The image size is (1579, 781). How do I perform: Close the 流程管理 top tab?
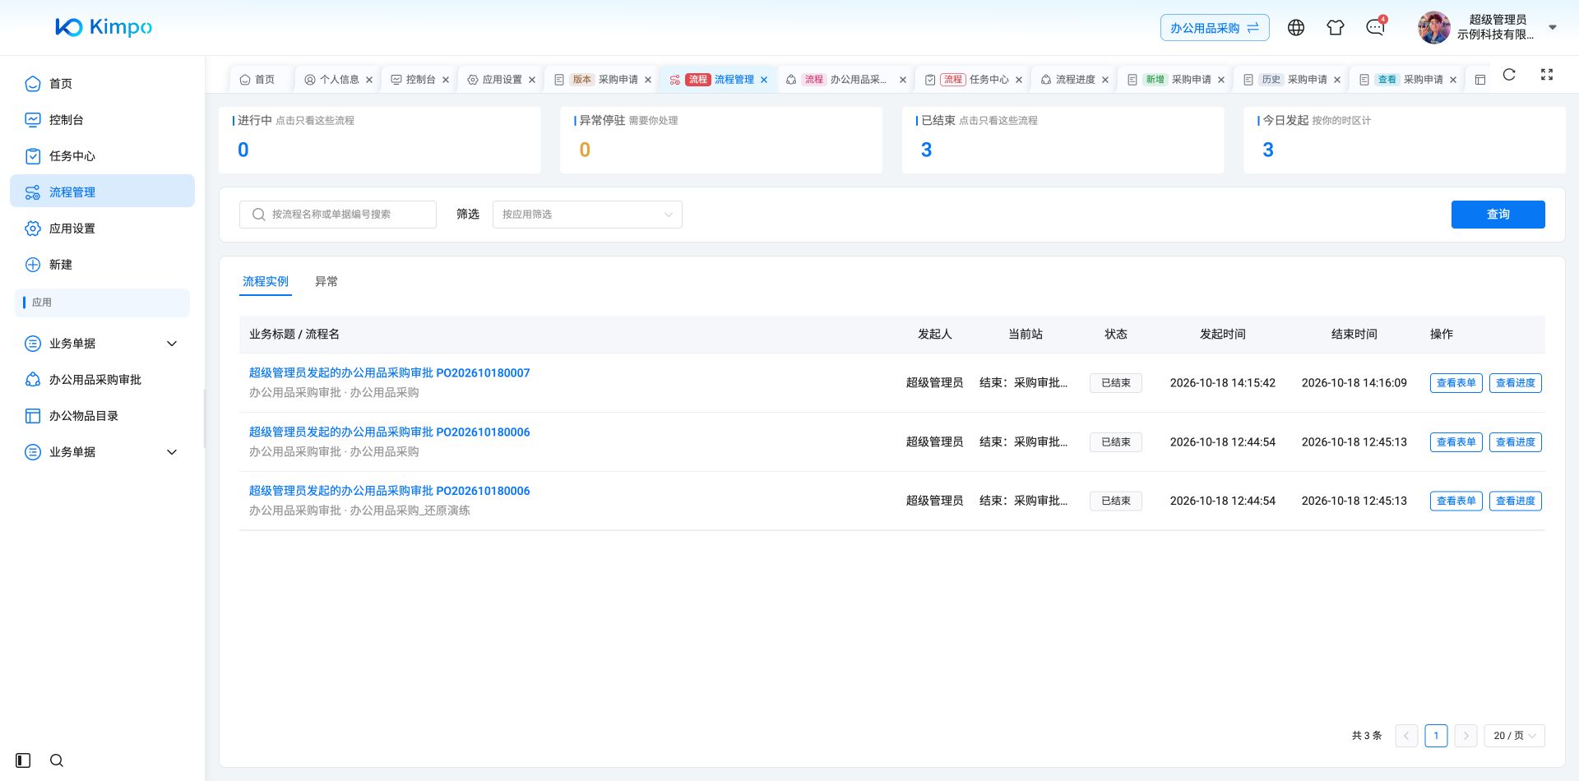point(764,80)
